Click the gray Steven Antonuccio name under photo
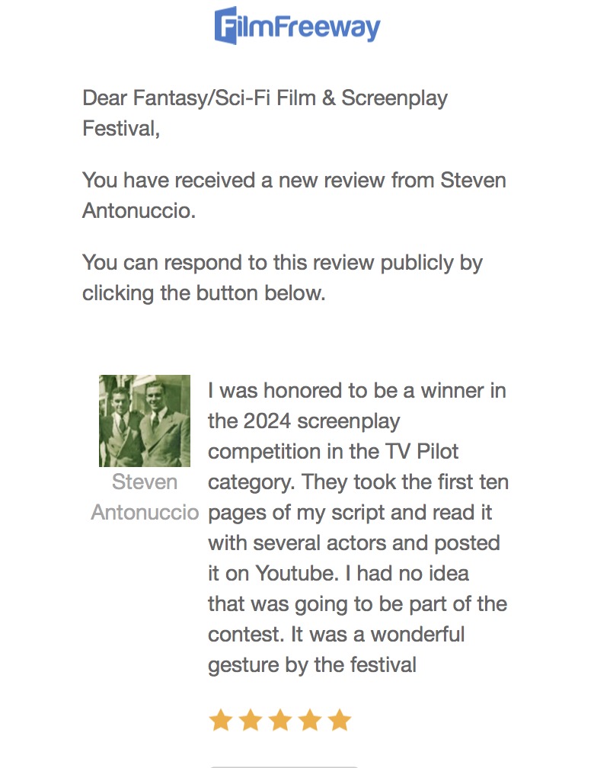 point(145,497)
